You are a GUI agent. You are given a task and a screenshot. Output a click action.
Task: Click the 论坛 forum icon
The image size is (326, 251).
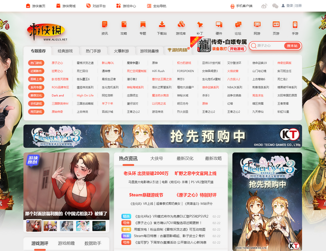tap(238, 27)
